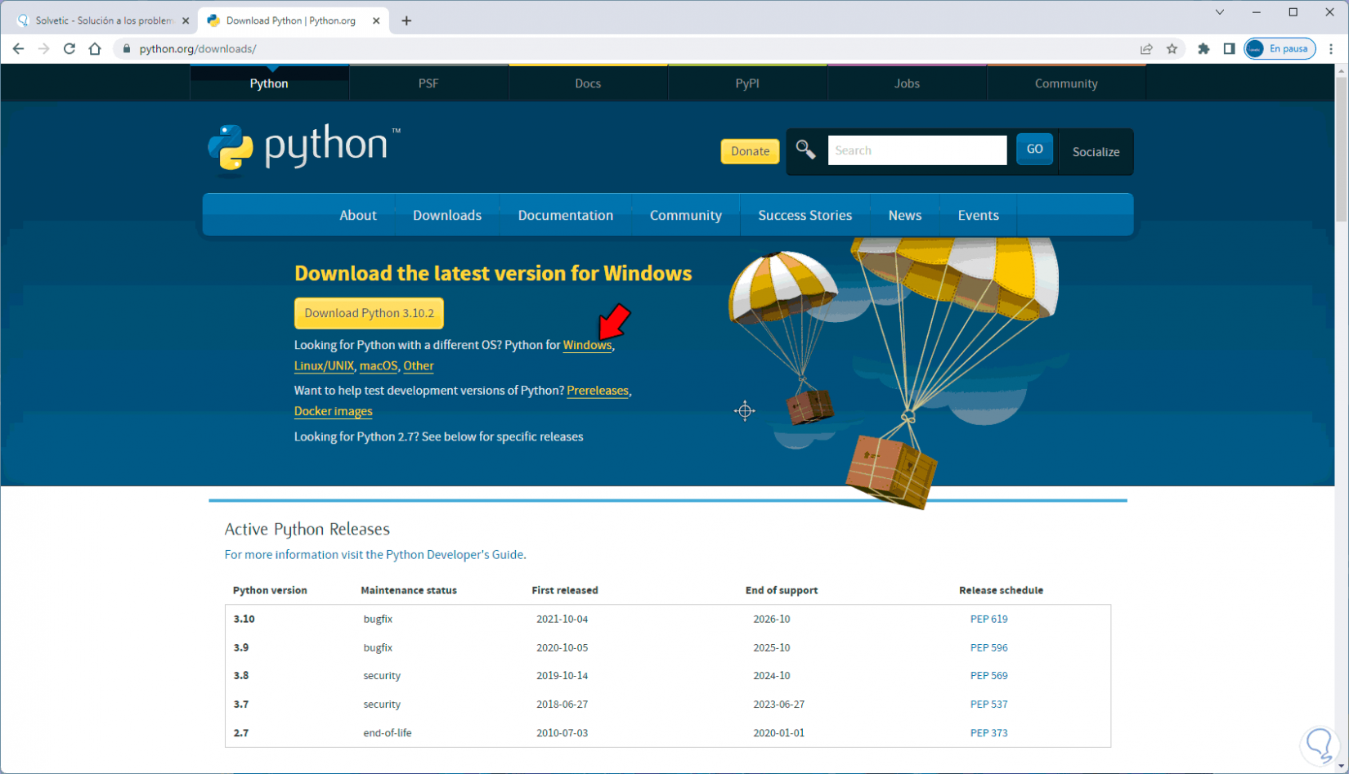Viewport: 1349px width, 774px height.
Task: Open a new browser tab
Action: [406, 20]
